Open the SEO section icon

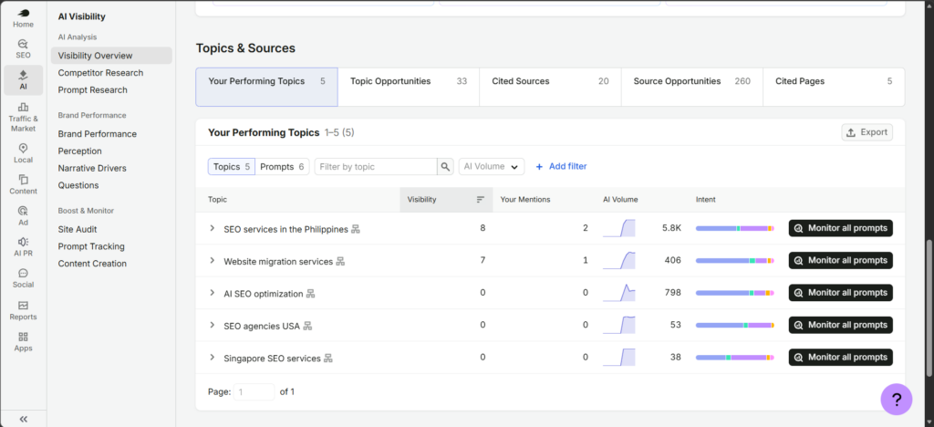point(23,49)
